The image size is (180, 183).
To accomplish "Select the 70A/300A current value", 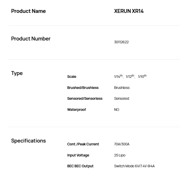I will (x=122, y=144).
